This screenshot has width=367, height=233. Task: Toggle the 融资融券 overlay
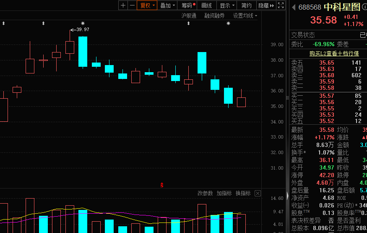click(214, 16)
